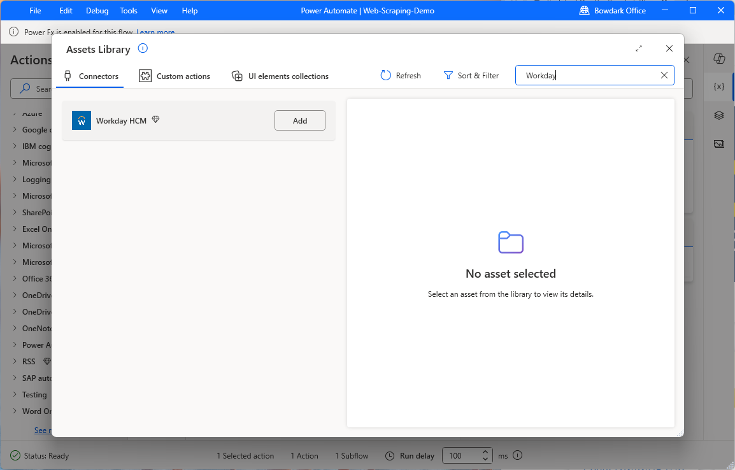Open the Copilot icon in right sidebar
Screen dimensions: 735x470
(719, 59)
